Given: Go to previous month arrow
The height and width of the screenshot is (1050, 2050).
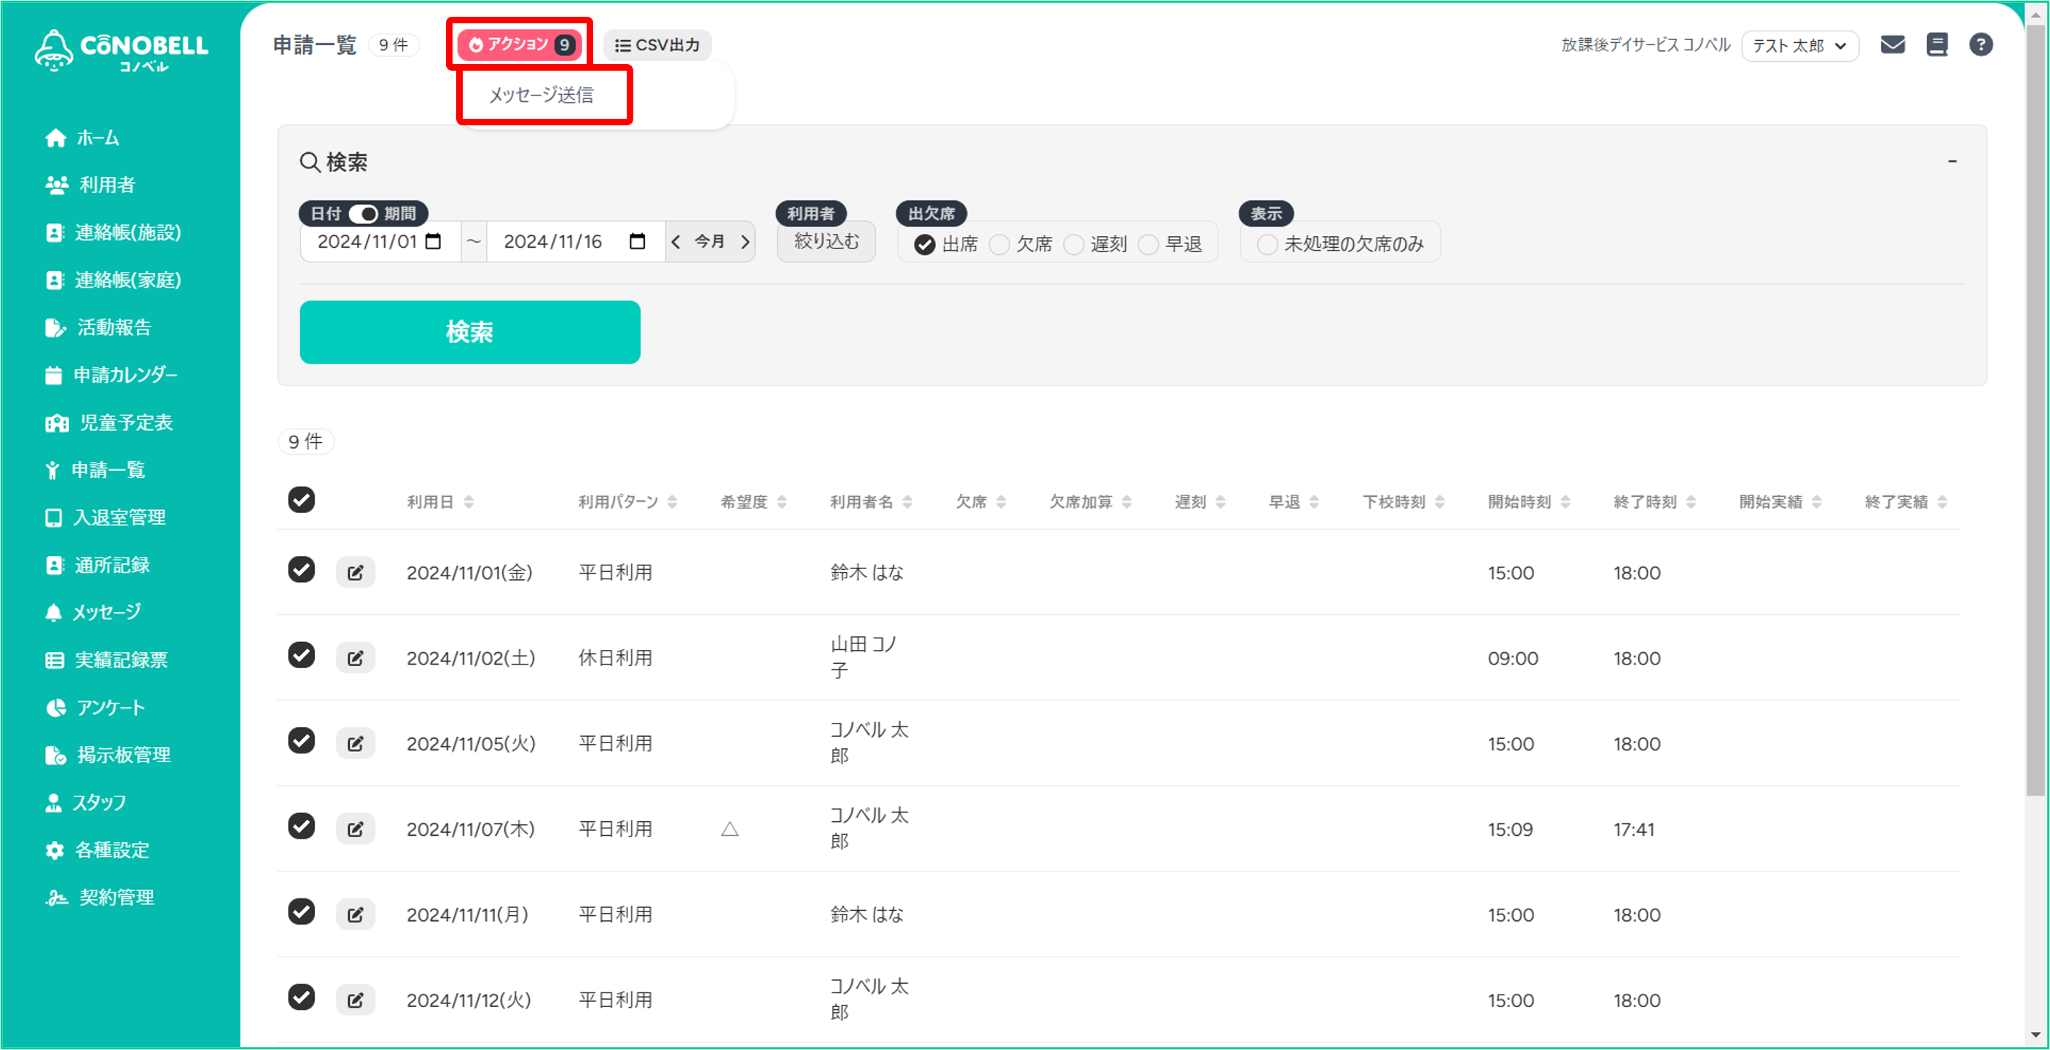Looking at the screenshot, I should 676,241.
